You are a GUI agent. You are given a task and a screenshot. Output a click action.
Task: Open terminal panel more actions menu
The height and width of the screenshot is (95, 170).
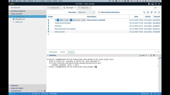coord(157,55)
